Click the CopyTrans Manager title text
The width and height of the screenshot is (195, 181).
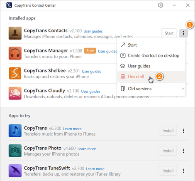(x=46, y=51)
